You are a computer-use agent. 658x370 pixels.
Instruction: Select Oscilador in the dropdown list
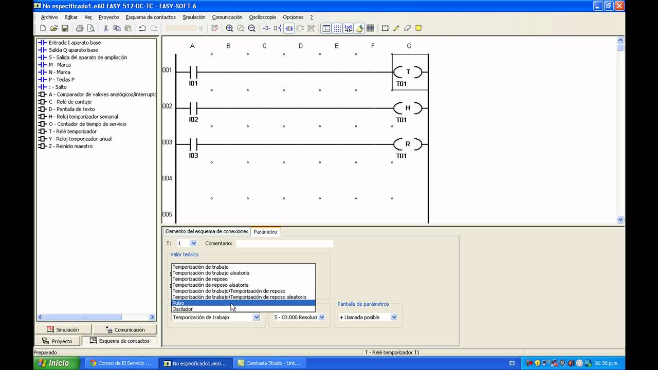(x=243, y=309)
